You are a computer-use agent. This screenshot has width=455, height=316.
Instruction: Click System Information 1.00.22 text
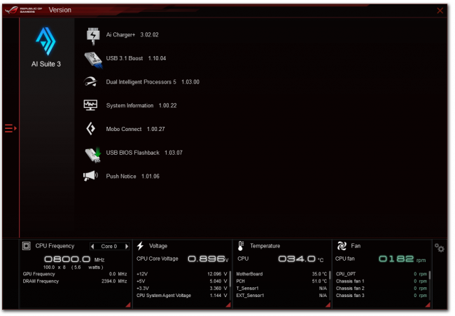[x=141, y=105]
